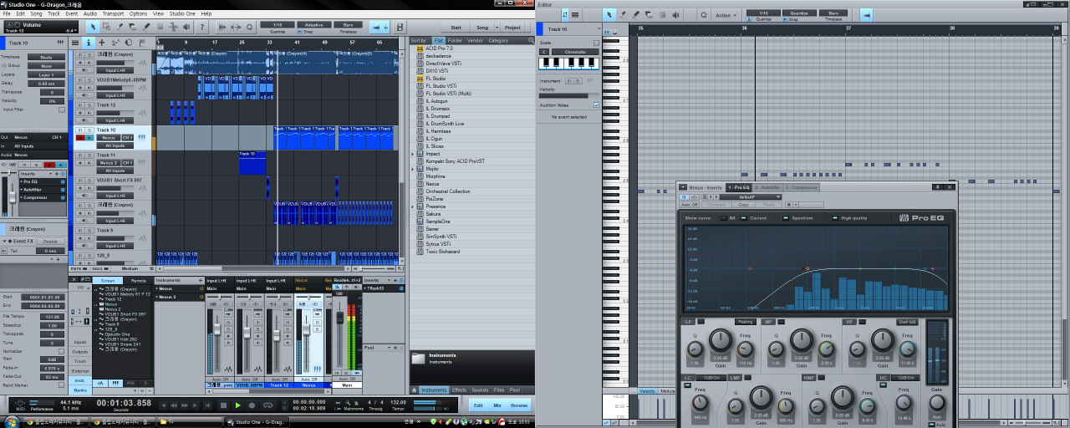This screenshot has height=428, width=1070.
Task: Open the Bars timebase dropdown
Action: click(x=348, y=25)
